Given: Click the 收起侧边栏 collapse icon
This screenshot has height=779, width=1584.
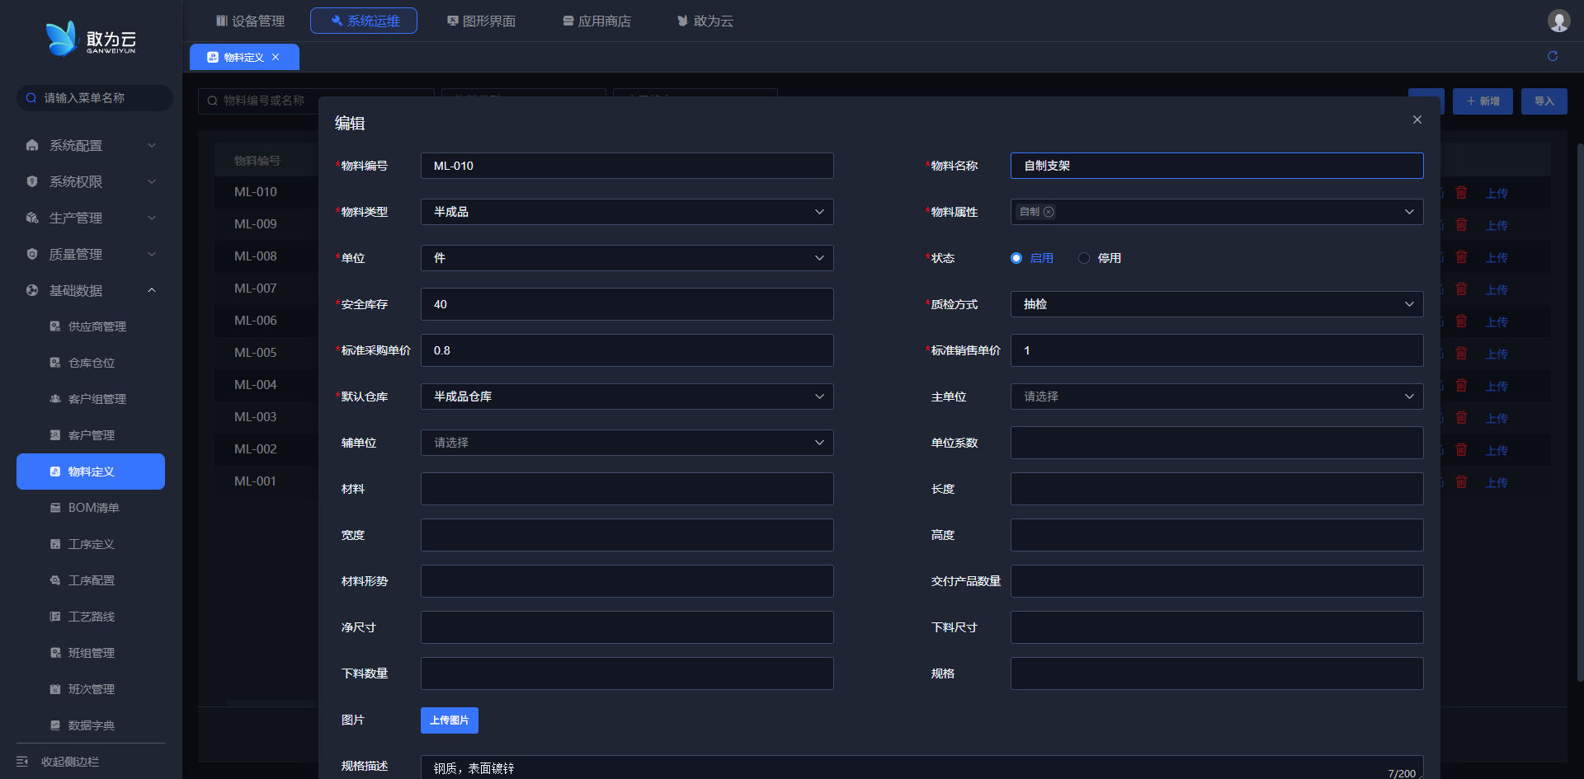Looking at the screenshot, I should (x=22, y=762).
